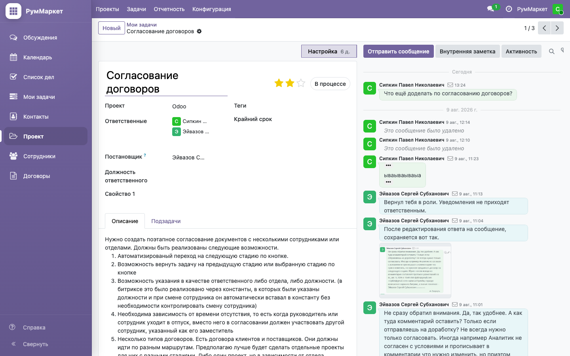Click the Сипкин assignee tag
This screenshot has width=570, height=356.
[190, 121]
